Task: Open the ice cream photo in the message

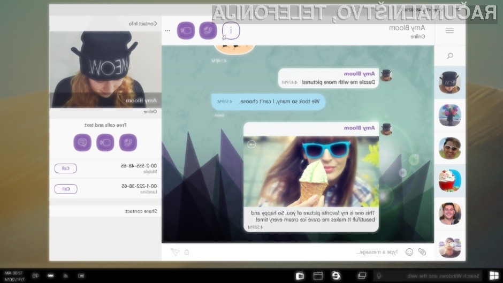Action: coord(311,172)
